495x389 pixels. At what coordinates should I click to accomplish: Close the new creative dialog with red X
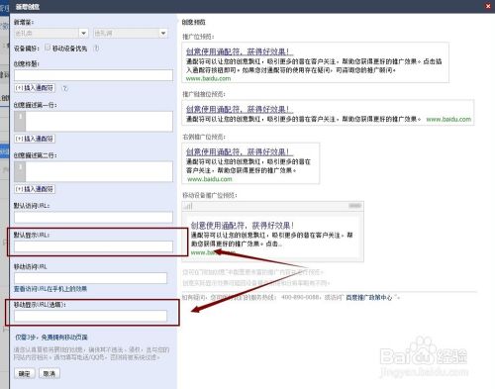coord(488,6)
